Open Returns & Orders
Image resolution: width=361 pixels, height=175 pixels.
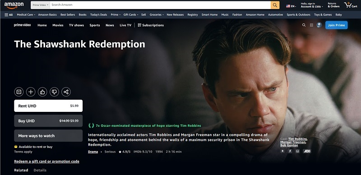click(333, 5)
